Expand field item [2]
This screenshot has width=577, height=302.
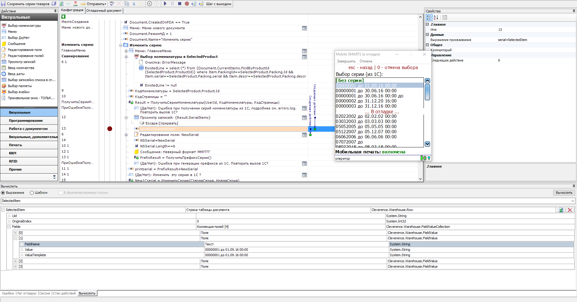click(x=16, y=261)
